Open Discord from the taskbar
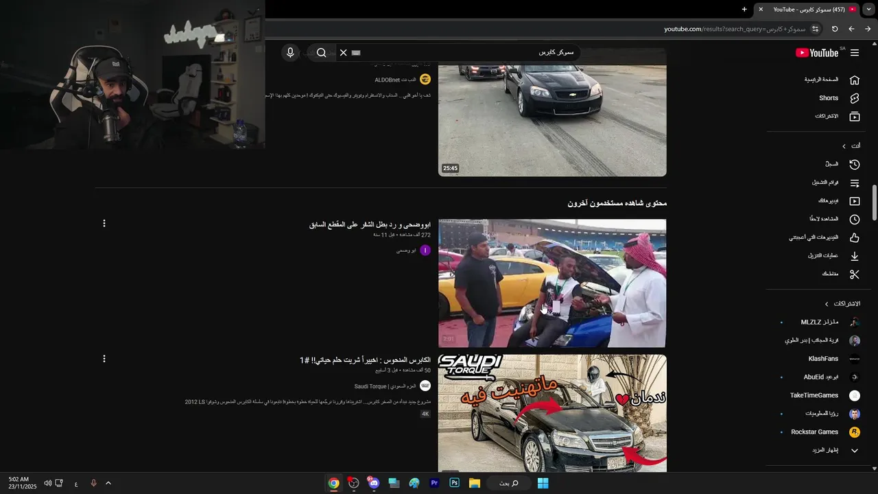Viewport: 878px width, 494px height. (374, 483)
